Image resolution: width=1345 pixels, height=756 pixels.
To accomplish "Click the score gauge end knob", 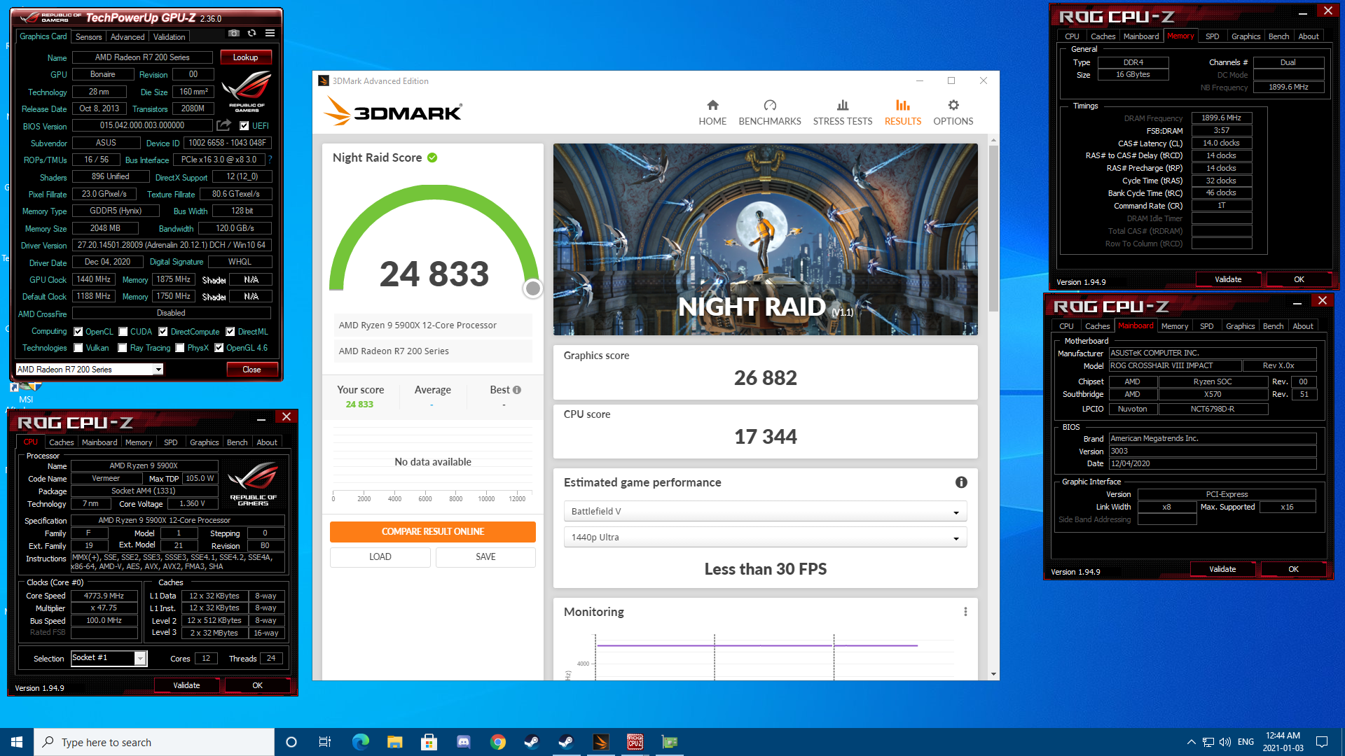I will click(533, 288).
